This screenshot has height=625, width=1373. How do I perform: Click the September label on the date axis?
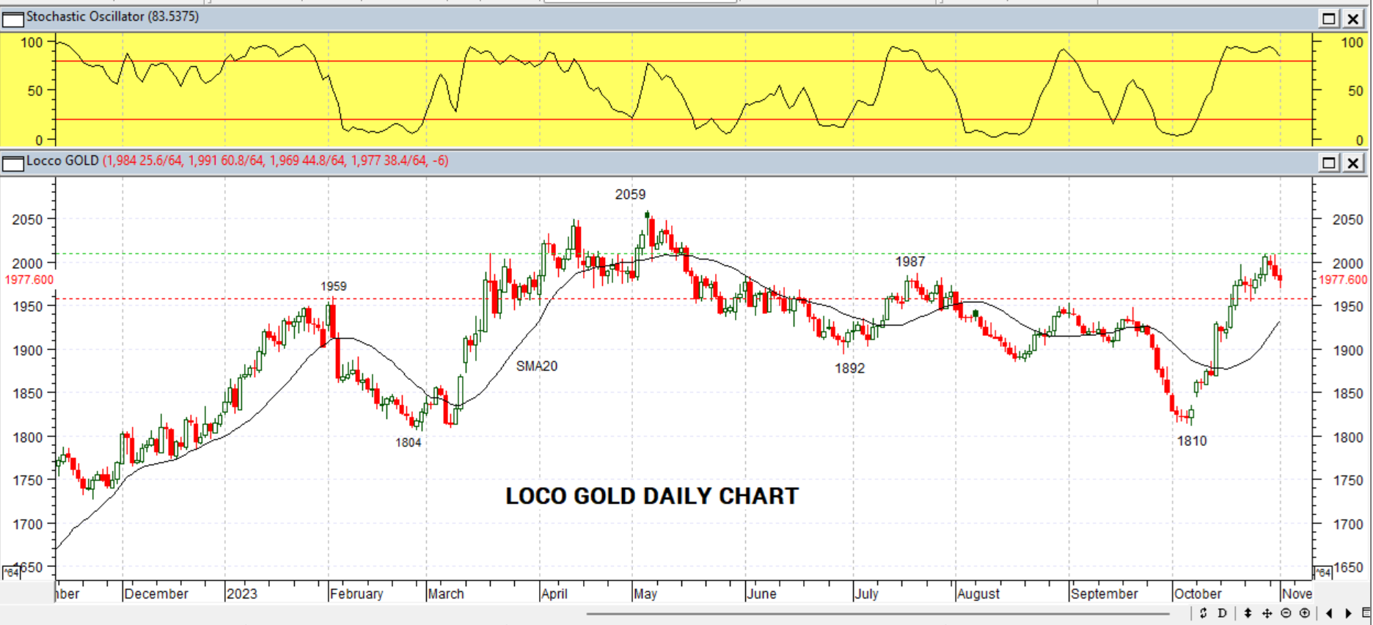coord(1105,593)
